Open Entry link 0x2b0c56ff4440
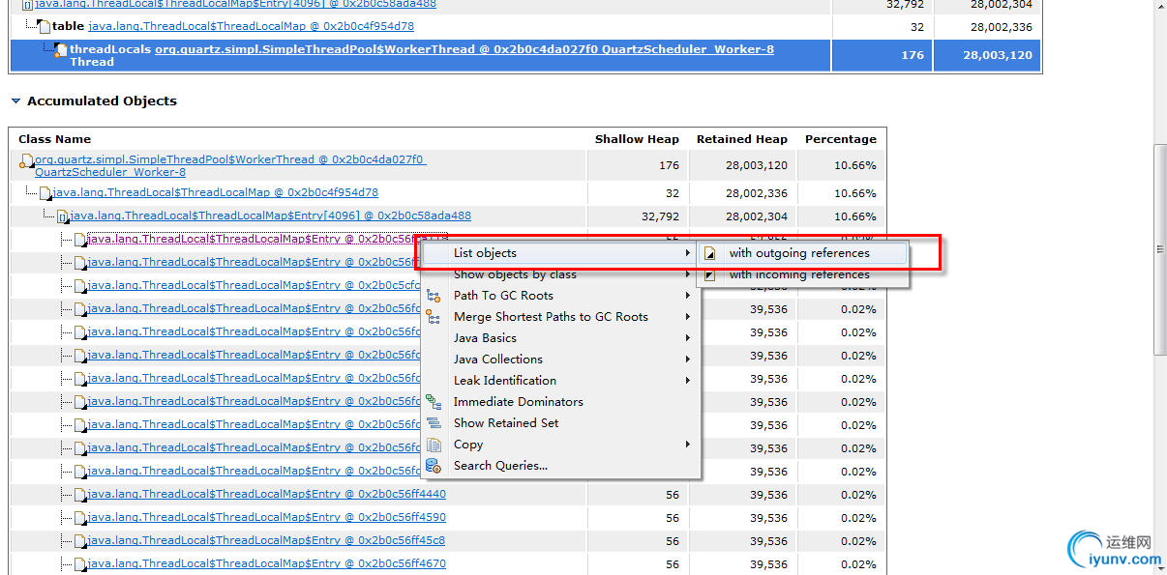This screenshot has height=575, width=1167. tap(266, 494)
